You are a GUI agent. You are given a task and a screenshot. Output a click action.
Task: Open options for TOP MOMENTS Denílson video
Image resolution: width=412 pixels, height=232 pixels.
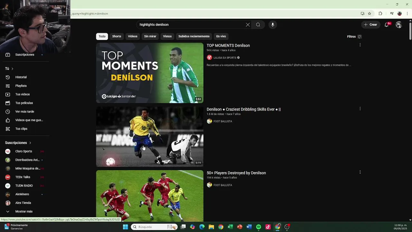360,45
